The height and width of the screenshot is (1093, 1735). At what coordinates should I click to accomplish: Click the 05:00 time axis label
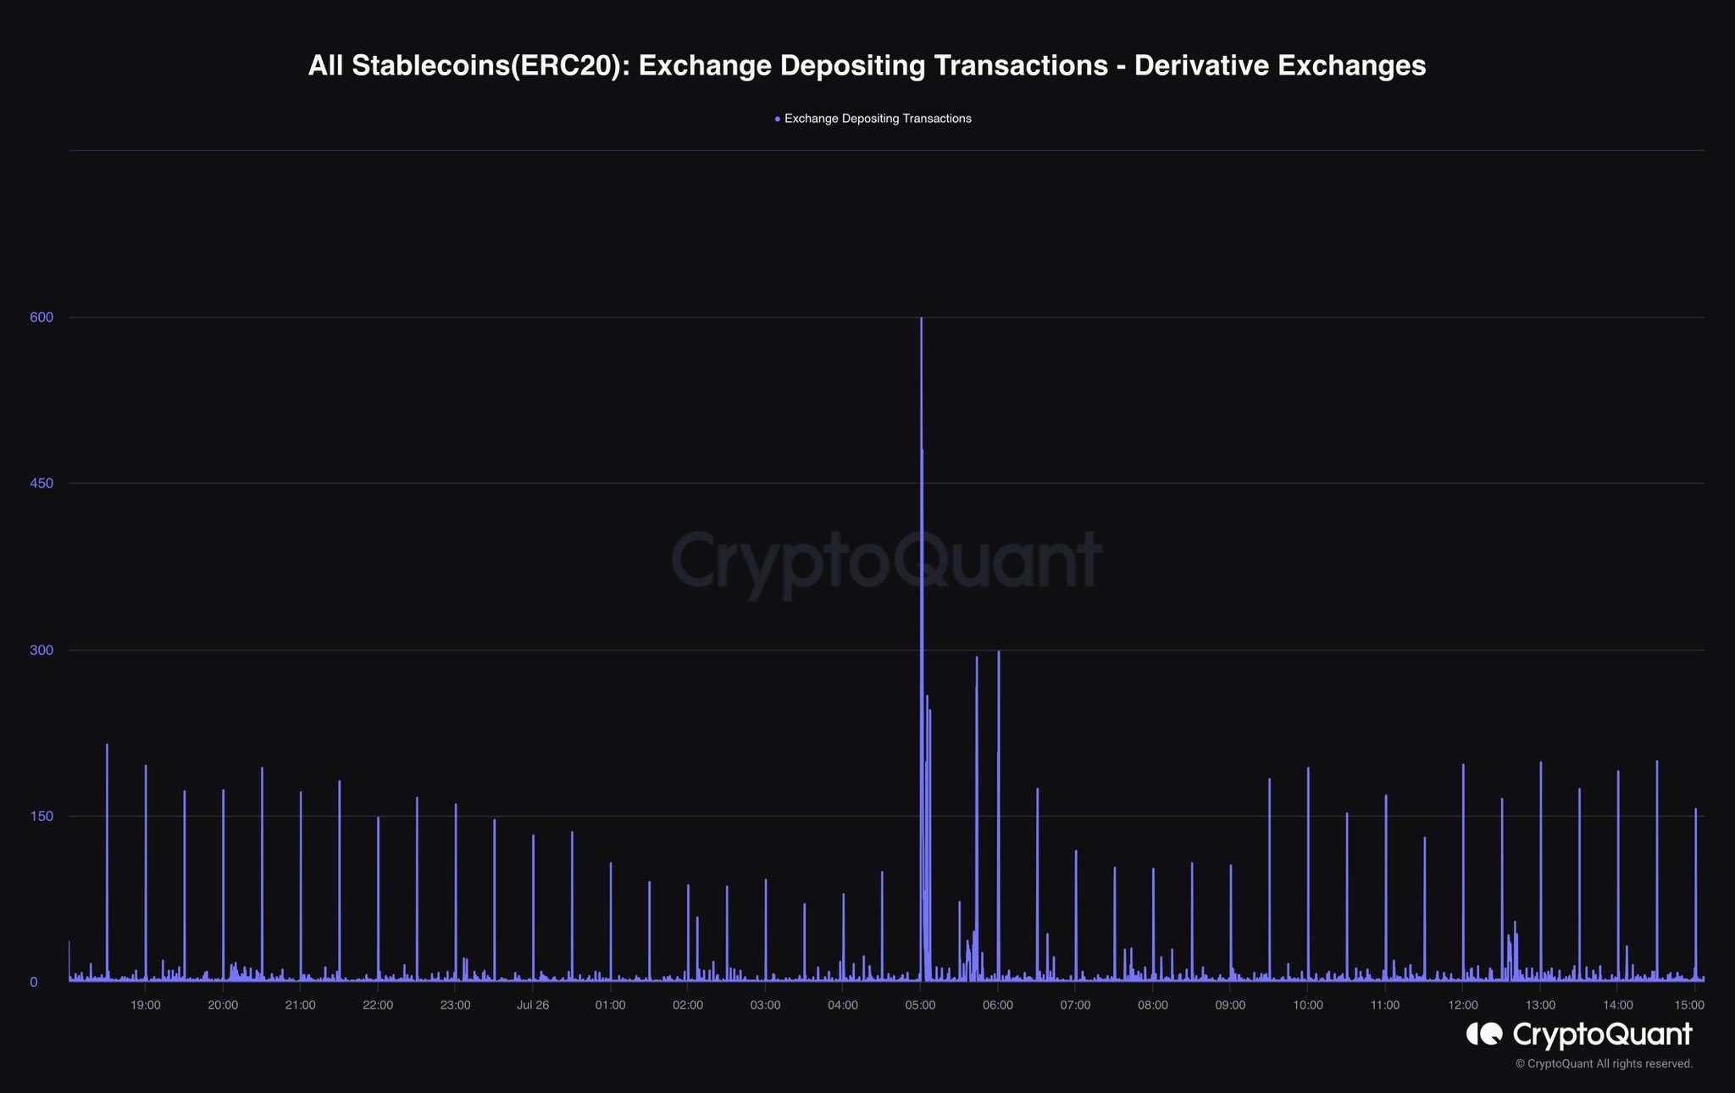coord(920,1006)
